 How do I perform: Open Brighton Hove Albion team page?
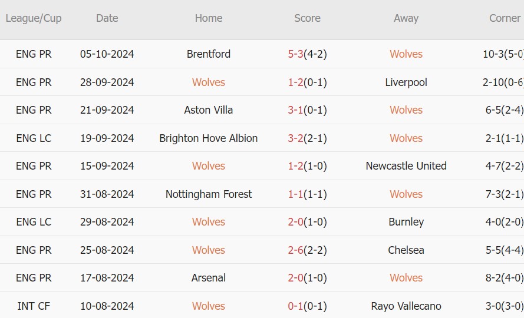pos(209,138)
